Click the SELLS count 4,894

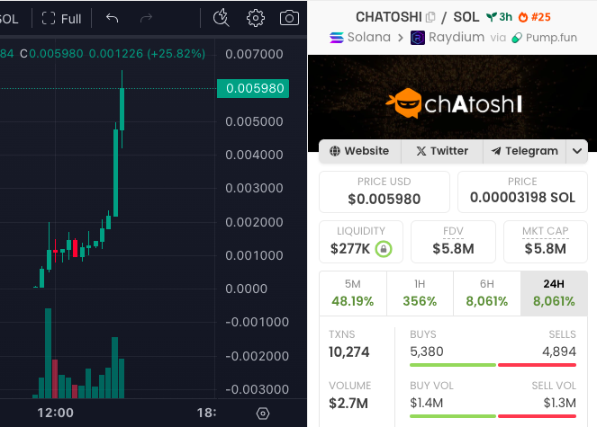tap(559, 351)
